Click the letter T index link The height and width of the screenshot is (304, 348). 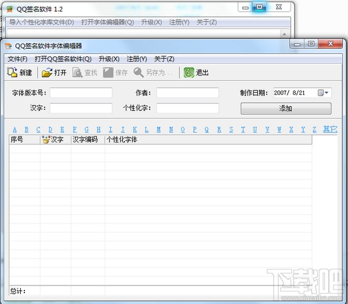pyautogui.click(x=243, y=129)
